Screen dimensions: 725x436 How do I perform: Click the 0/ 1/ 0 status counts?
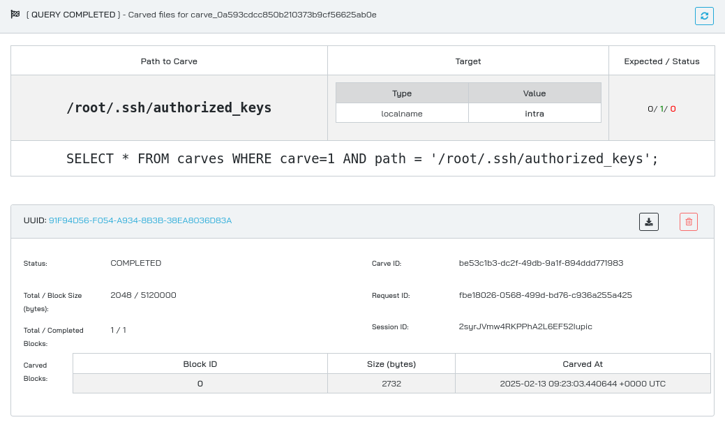(662, 109)
